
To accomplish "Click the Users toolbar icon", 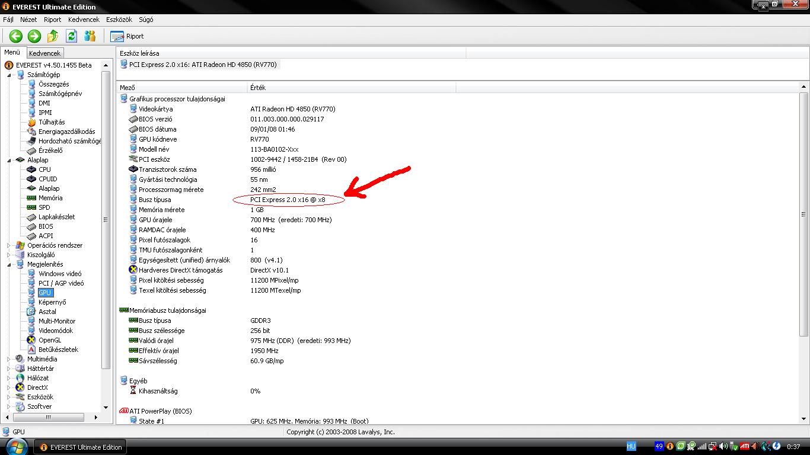I will point(90,36).
